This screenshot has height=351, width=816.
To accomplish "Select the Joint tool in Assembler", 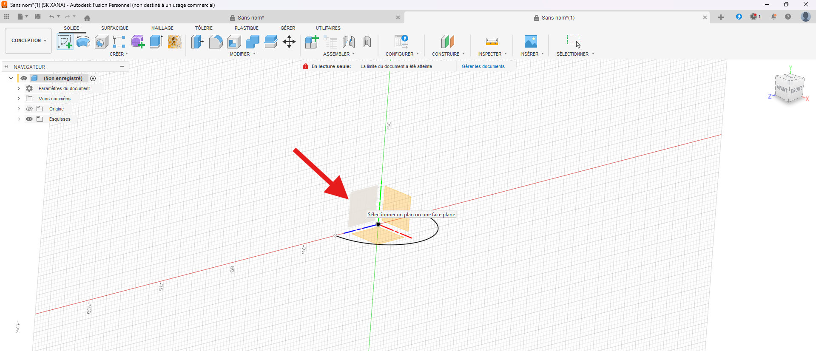I will pyautogui.click(x=349, y=42).
